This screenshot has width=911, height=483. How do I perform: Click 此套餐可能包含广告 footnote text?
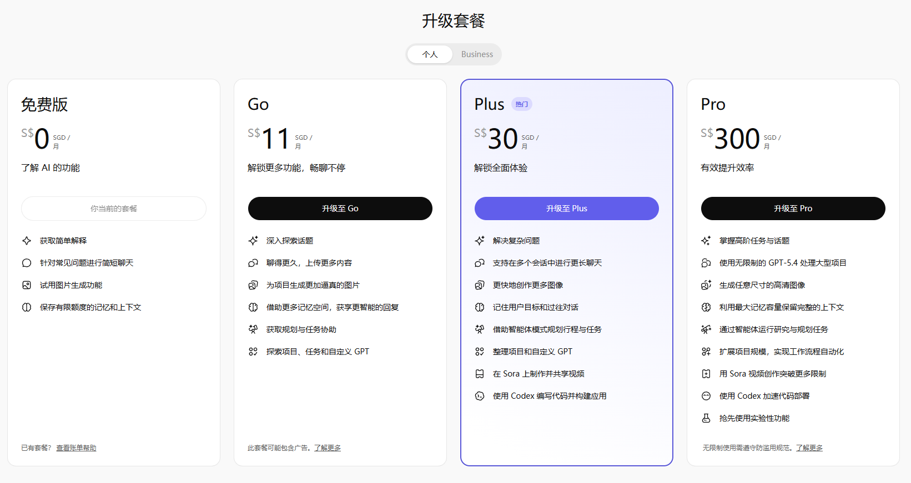pyautogui.click(x=279, y=448)
